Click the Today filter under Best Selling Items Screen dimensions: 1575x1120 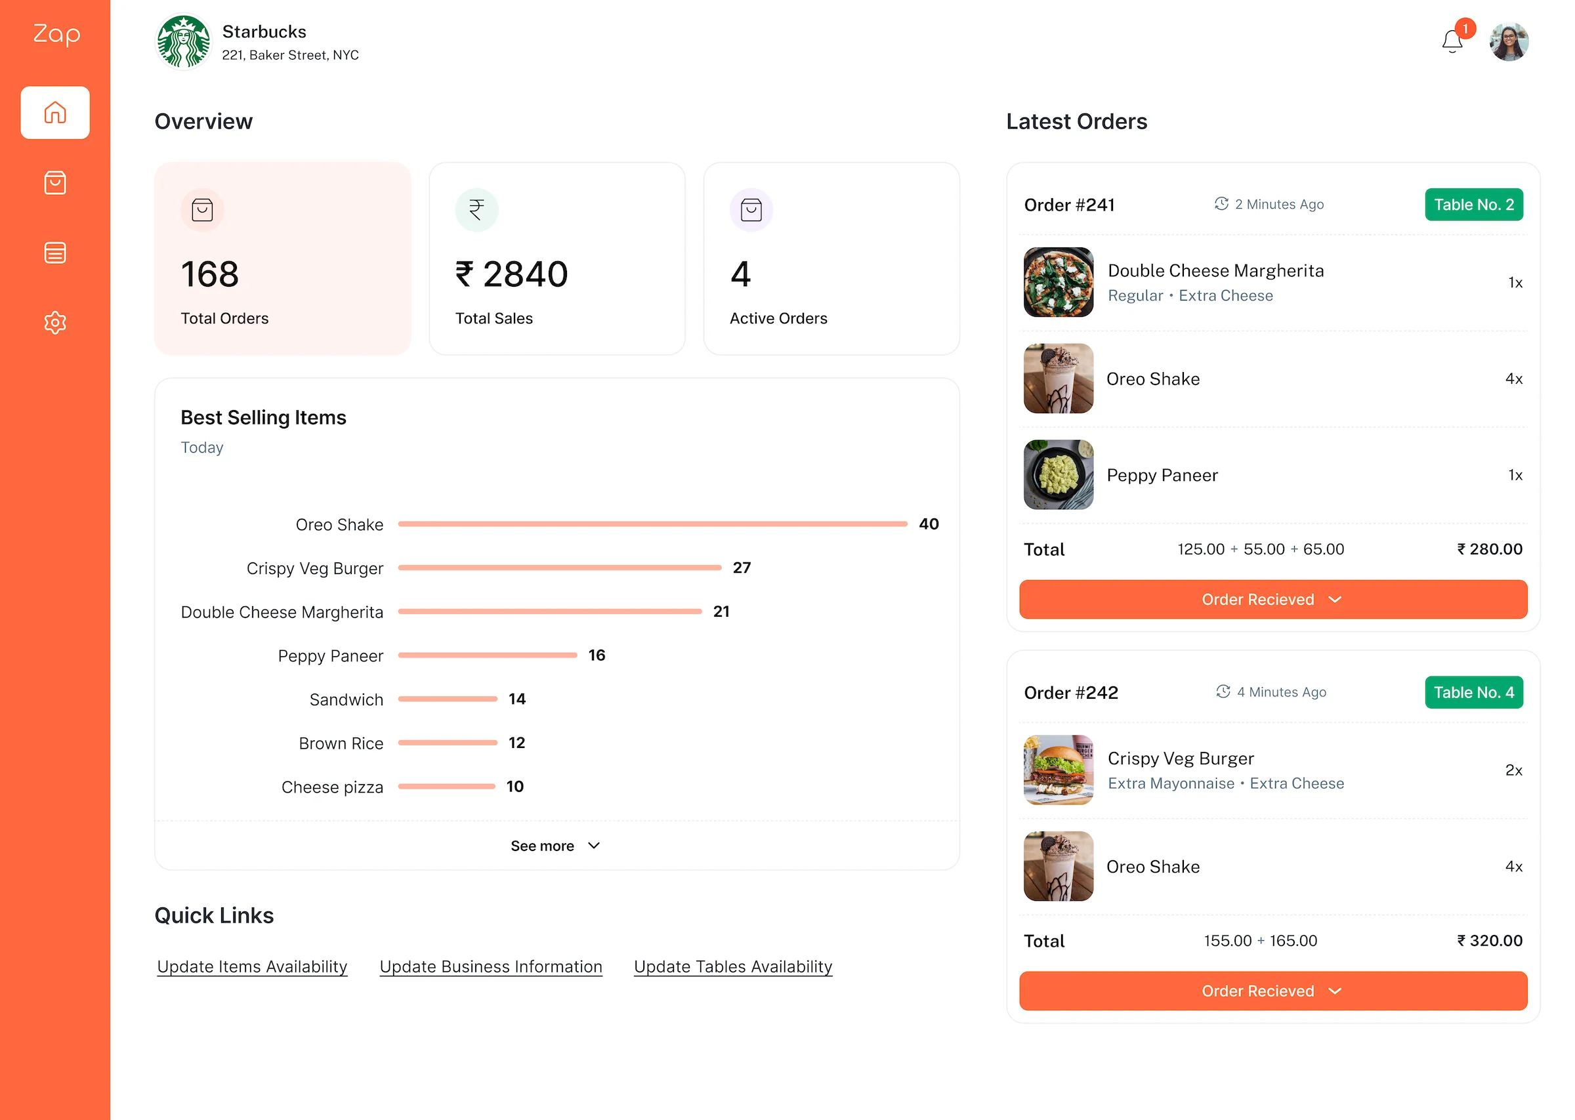point(202,447)
